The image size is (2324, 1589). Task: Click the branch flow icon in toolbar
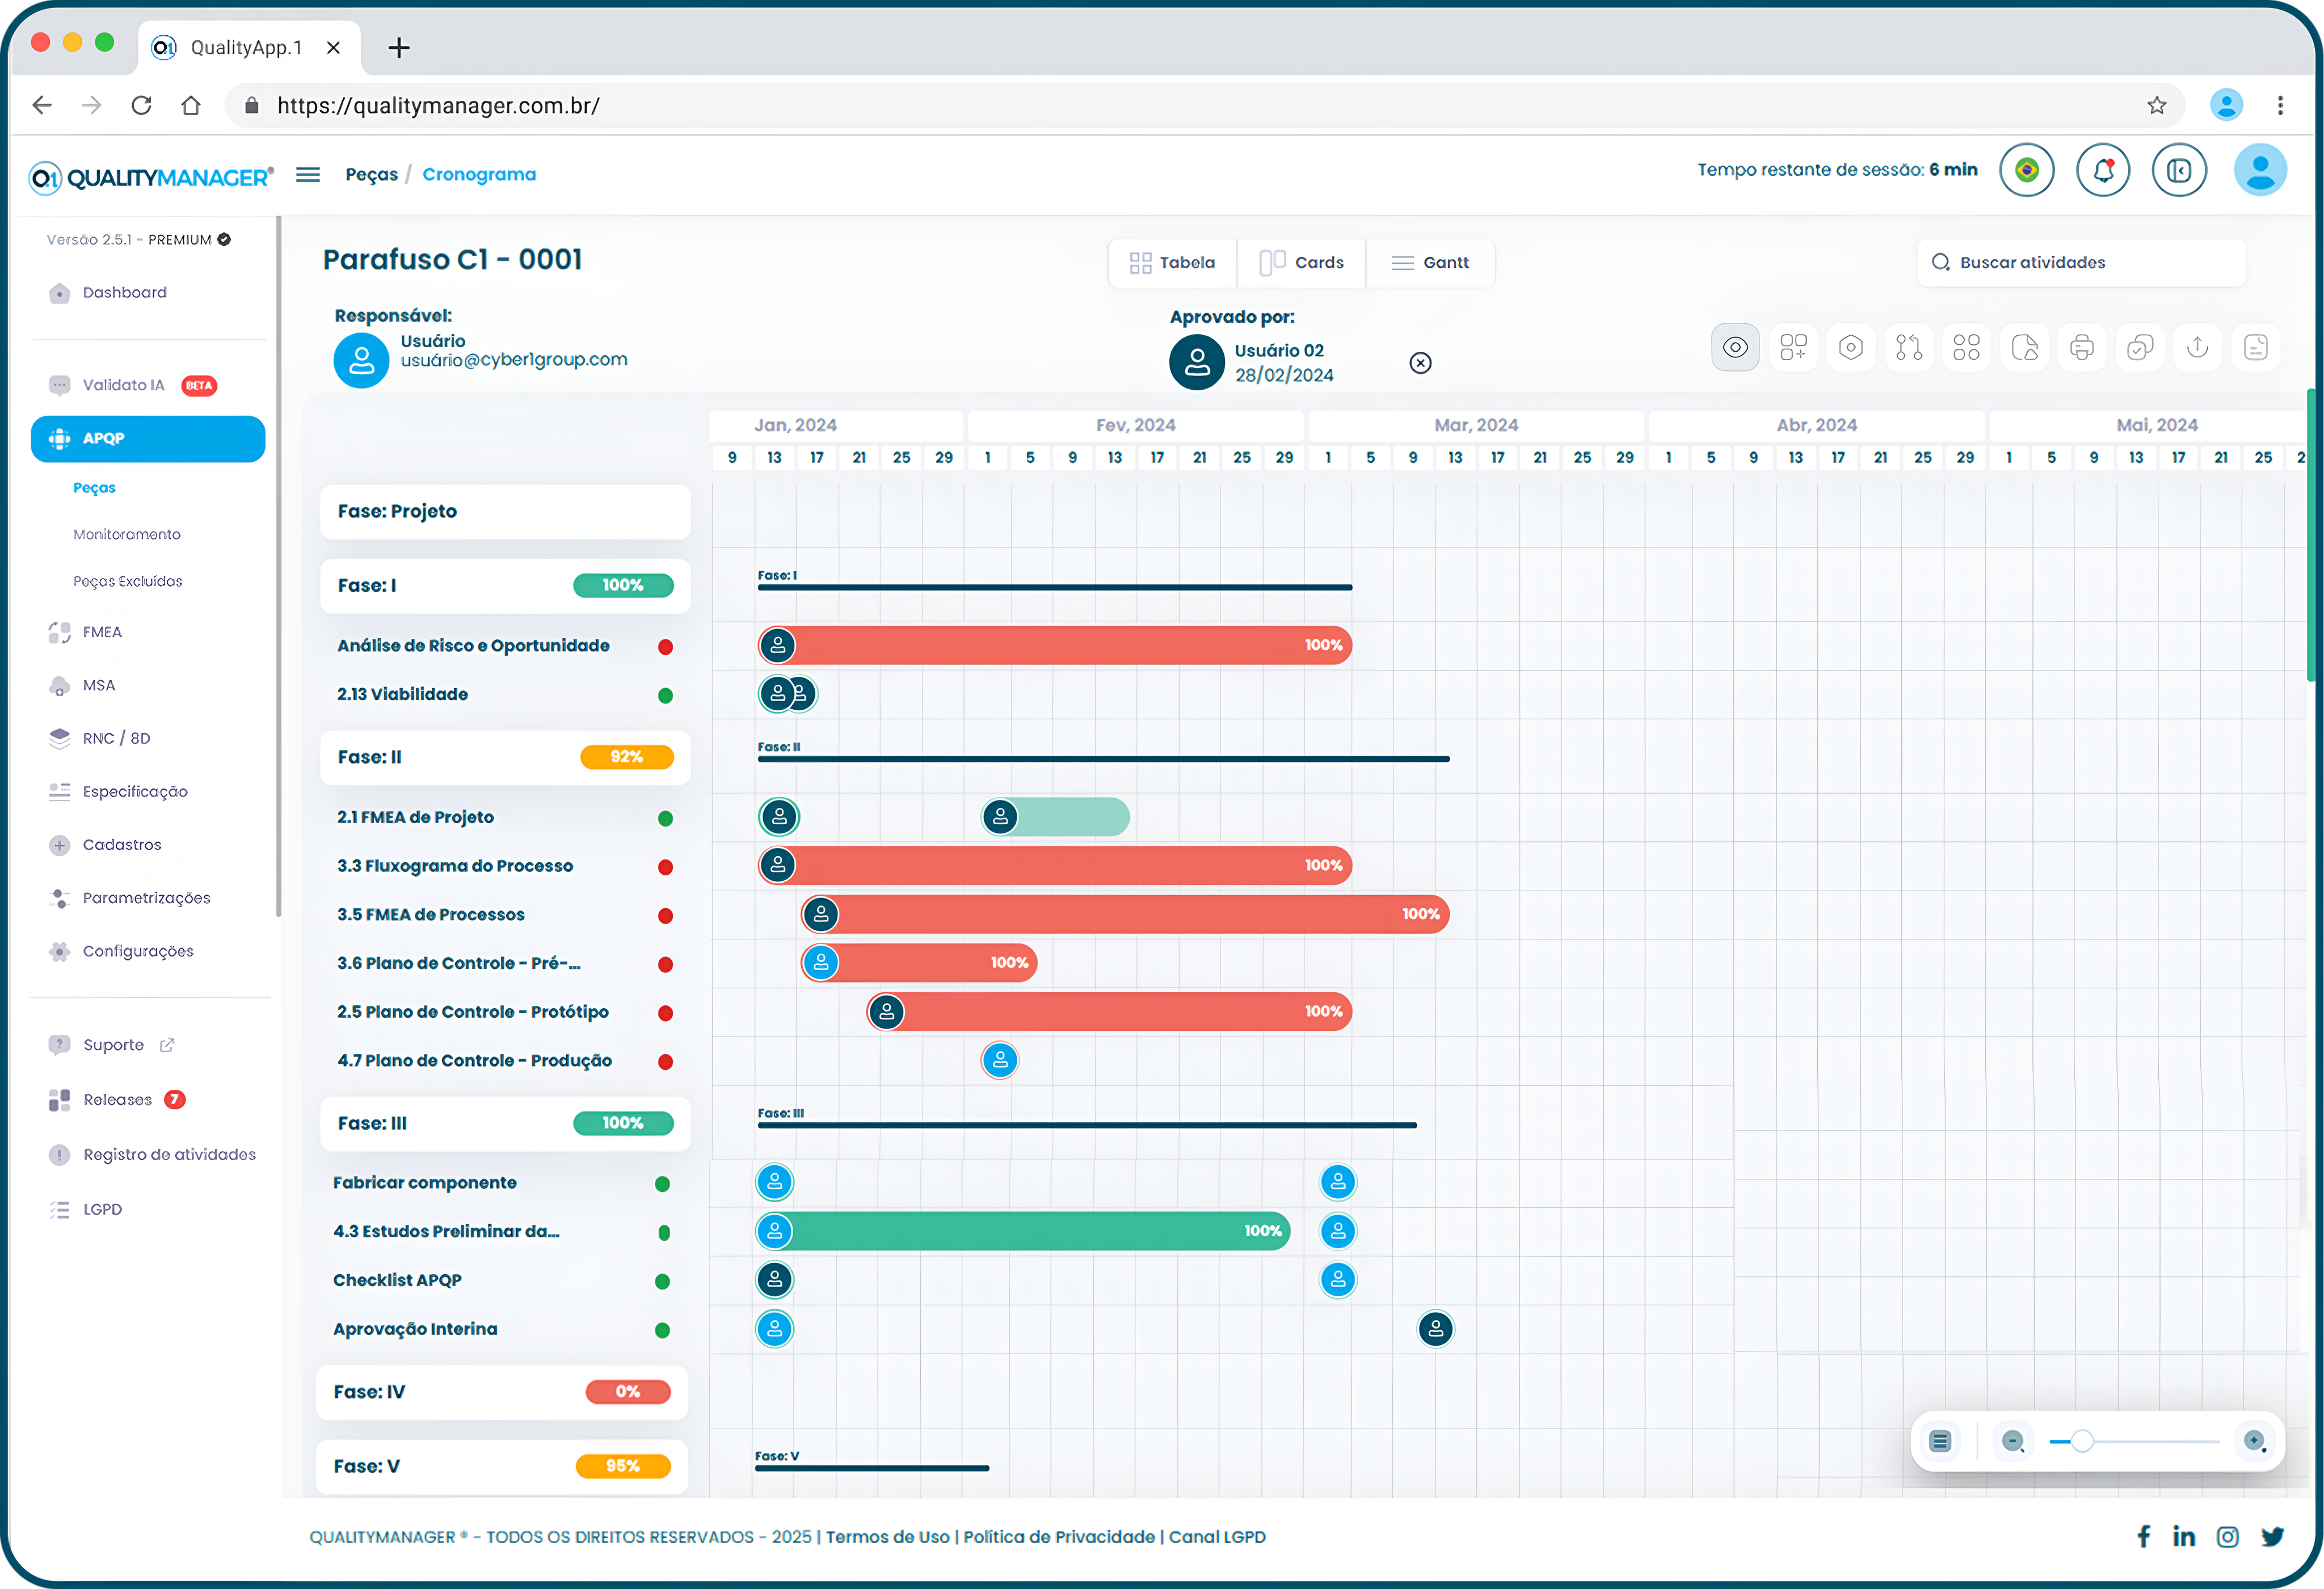coord(1909,347)
